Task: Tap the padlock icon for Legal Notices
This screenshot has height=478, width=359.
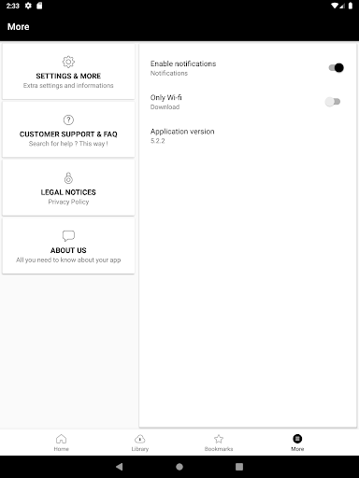Action: pyautogui.click(x=68, y=178)
